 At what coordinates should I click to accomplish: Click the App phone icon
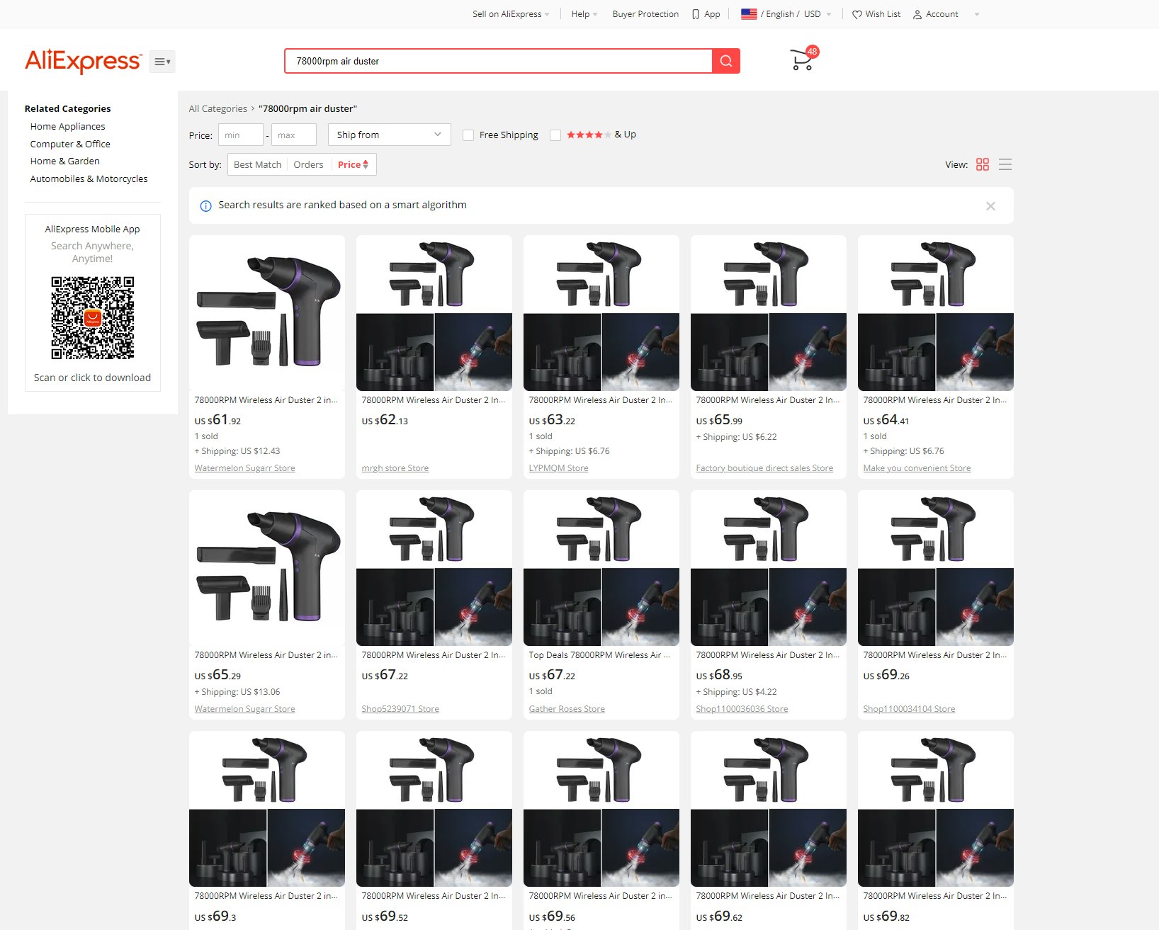tap(696, 14)
